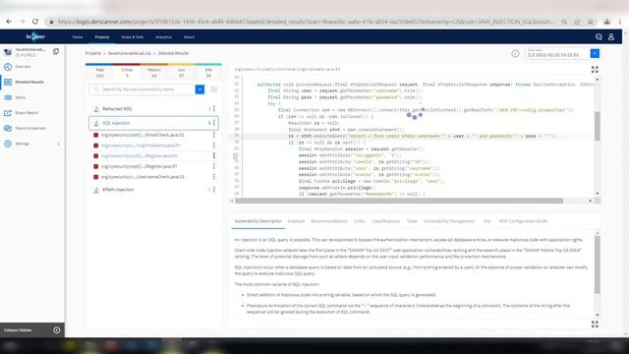Image resolution: width=629 pixels, height=354 pixels.
Task: Select the Info severity filter tab
Action: click(x=208, y=72)
